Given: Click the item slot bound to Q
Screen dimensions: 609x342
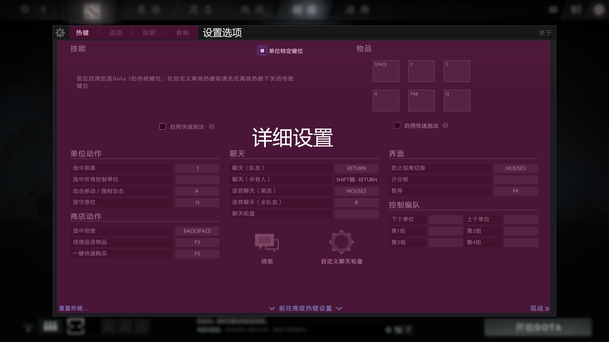Looking at the screenshot, I should [457, 101].
